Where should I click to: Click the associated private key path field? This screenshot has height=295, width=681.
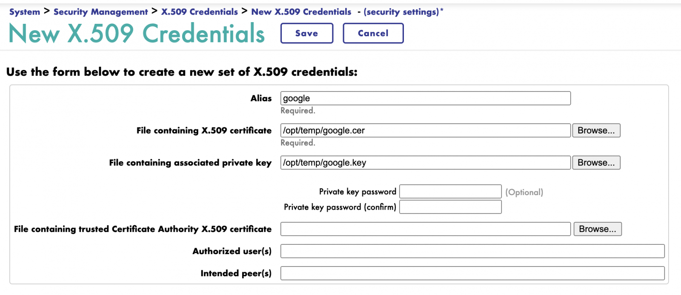click(426, 163)
